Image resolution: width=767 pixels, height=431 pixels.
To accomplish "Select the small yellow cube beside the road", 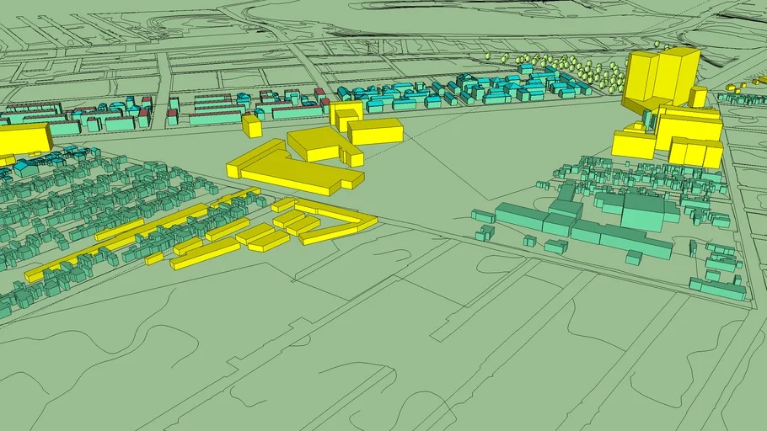I will pyautogui.click(x=251, y=126).
